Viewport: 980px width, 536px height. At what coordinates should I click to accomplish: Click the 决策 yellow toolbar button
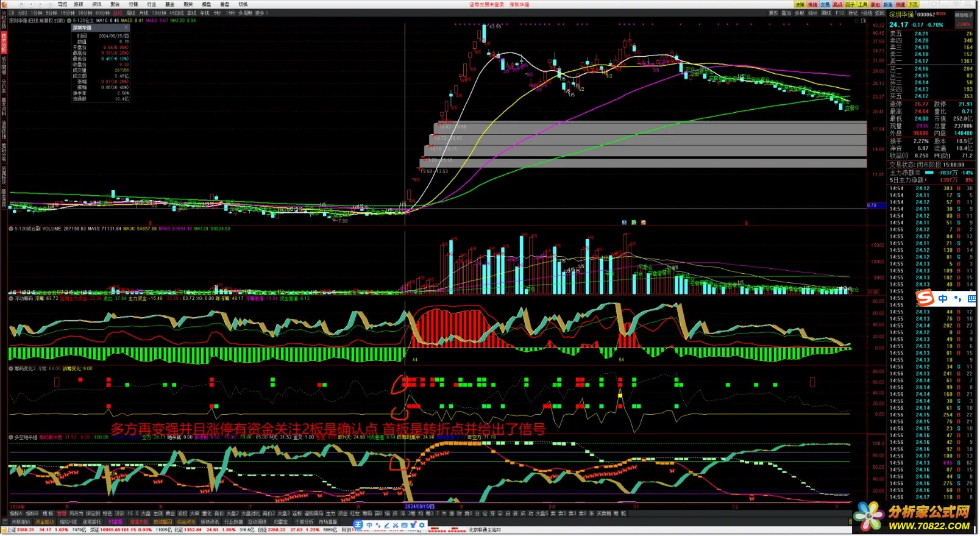point(800,4)
